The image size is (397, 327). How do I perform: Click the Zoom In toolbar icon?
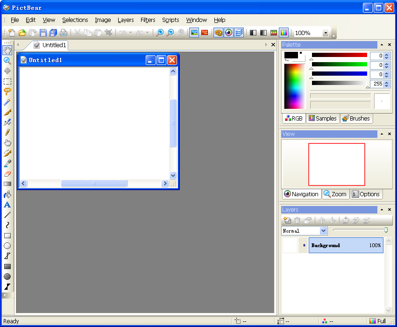pos(160,33)
